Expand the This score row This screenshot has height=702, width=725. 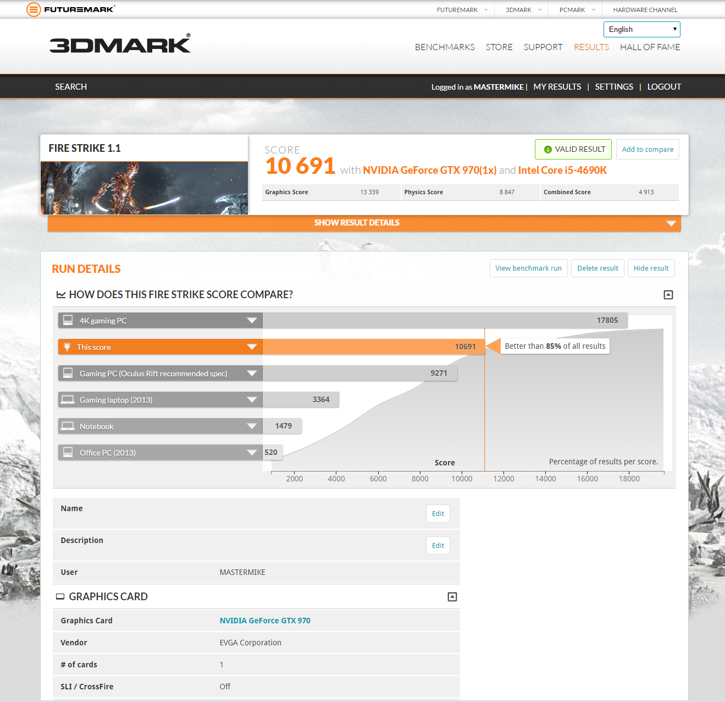[x=252, y=347]
